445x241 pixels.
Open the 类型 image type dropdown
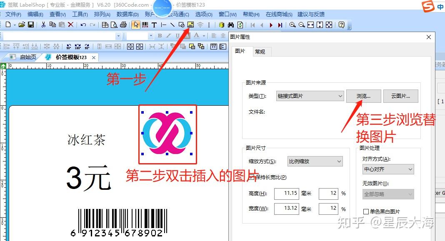(310, 96)
